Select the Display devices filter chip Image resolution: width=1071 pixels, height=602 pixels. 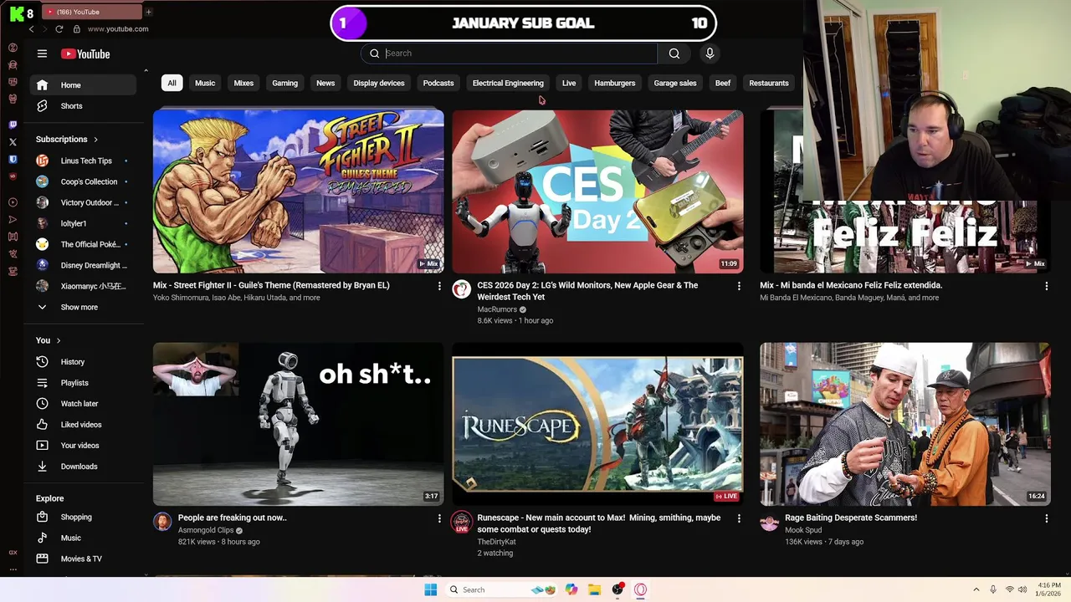tap(379, 83)
